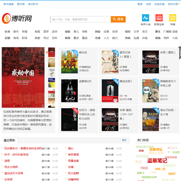Open the 百科 category
This screenshot has height=181, width=181.
click(x=55, y=38)
